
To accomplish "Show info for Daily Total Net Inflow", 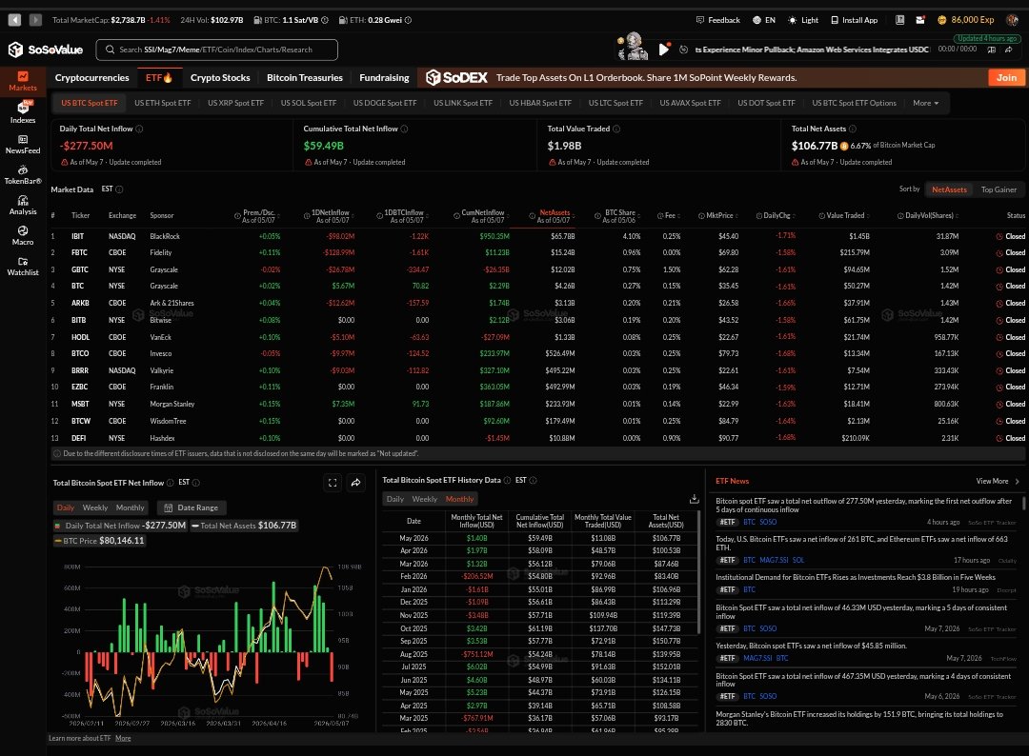I will (139, 129).
